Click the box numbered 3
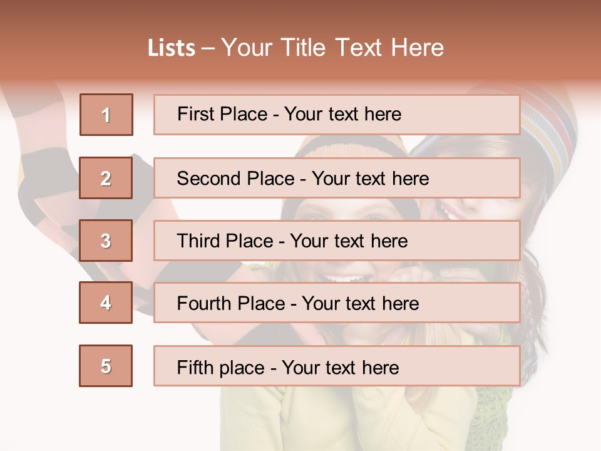 coord(106,241)
